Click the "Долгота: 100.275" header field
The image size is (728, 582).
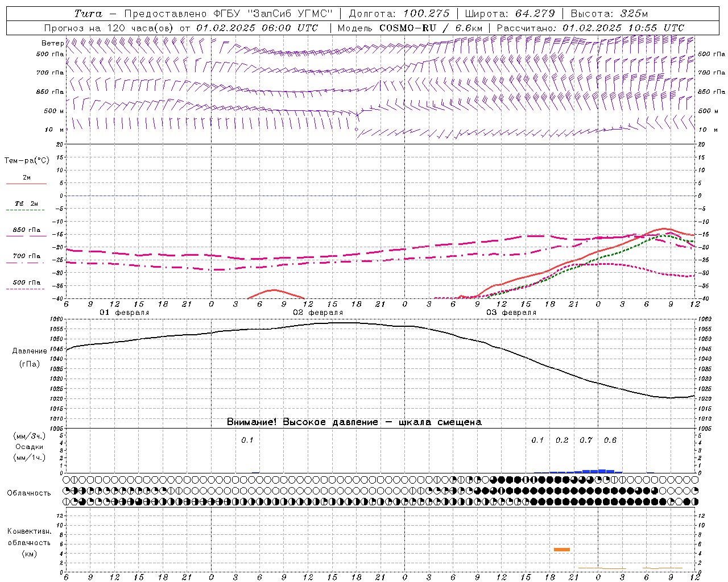click(399, 14)
